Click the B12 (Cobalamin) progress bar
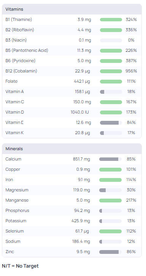The image size is (146, 276). [111, 71]
